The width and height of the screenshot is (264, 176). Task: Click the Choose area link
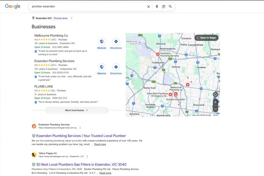(x=60, y=18)
